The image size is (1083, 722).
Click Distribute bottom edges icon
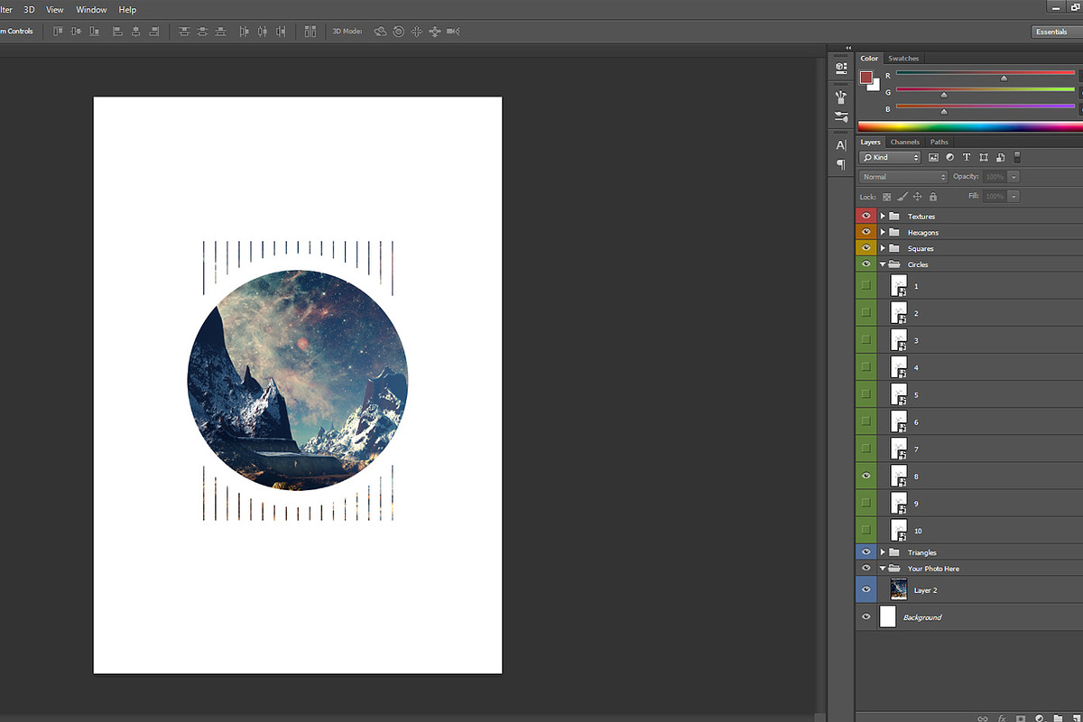point(220,31)
